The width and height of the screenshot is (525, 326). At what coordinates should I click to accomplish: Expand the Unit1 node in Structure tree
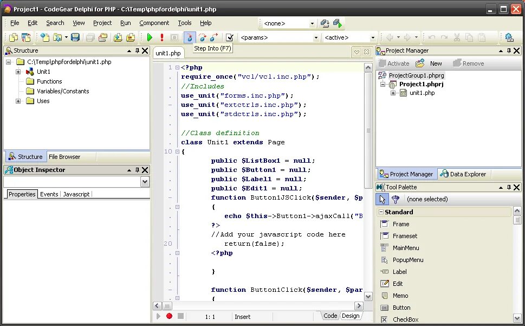pos(18,72)
